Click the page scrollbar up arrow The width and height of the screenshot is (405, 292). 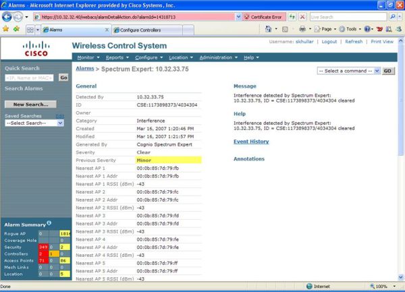(400, 40)
